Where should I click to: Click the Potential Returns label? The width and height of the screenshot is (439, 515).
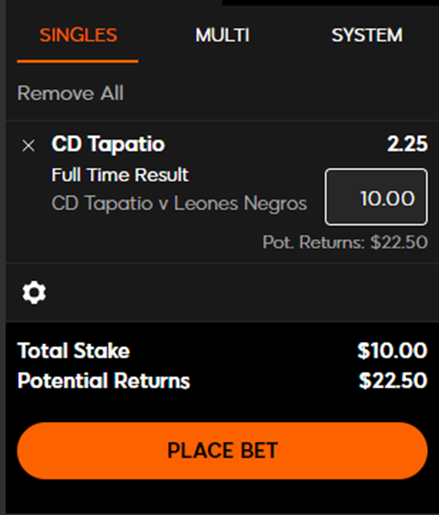104,381
